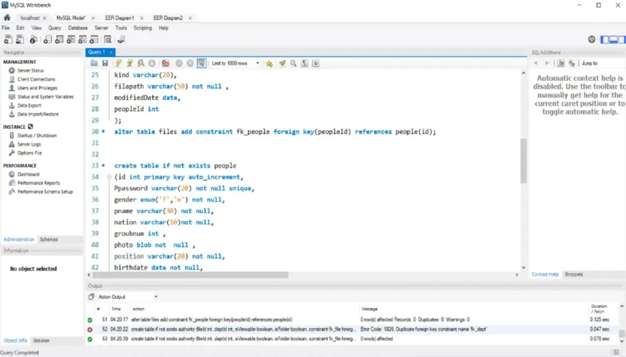
Task: Copy icon beside Action Output
Action: tap(91, 297)
